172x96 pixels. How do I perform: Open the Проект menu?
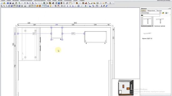click(x=3, y=1)
